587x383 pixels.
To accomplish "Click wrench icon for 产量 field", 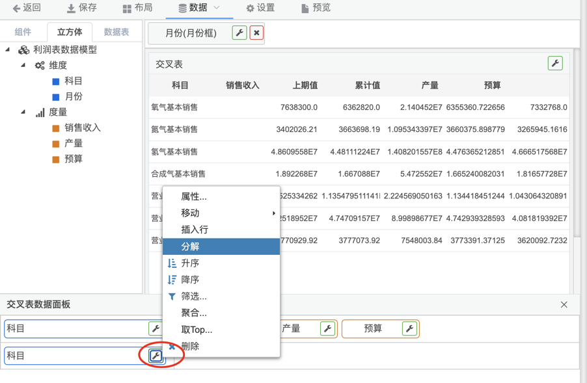I will point(328,329).
